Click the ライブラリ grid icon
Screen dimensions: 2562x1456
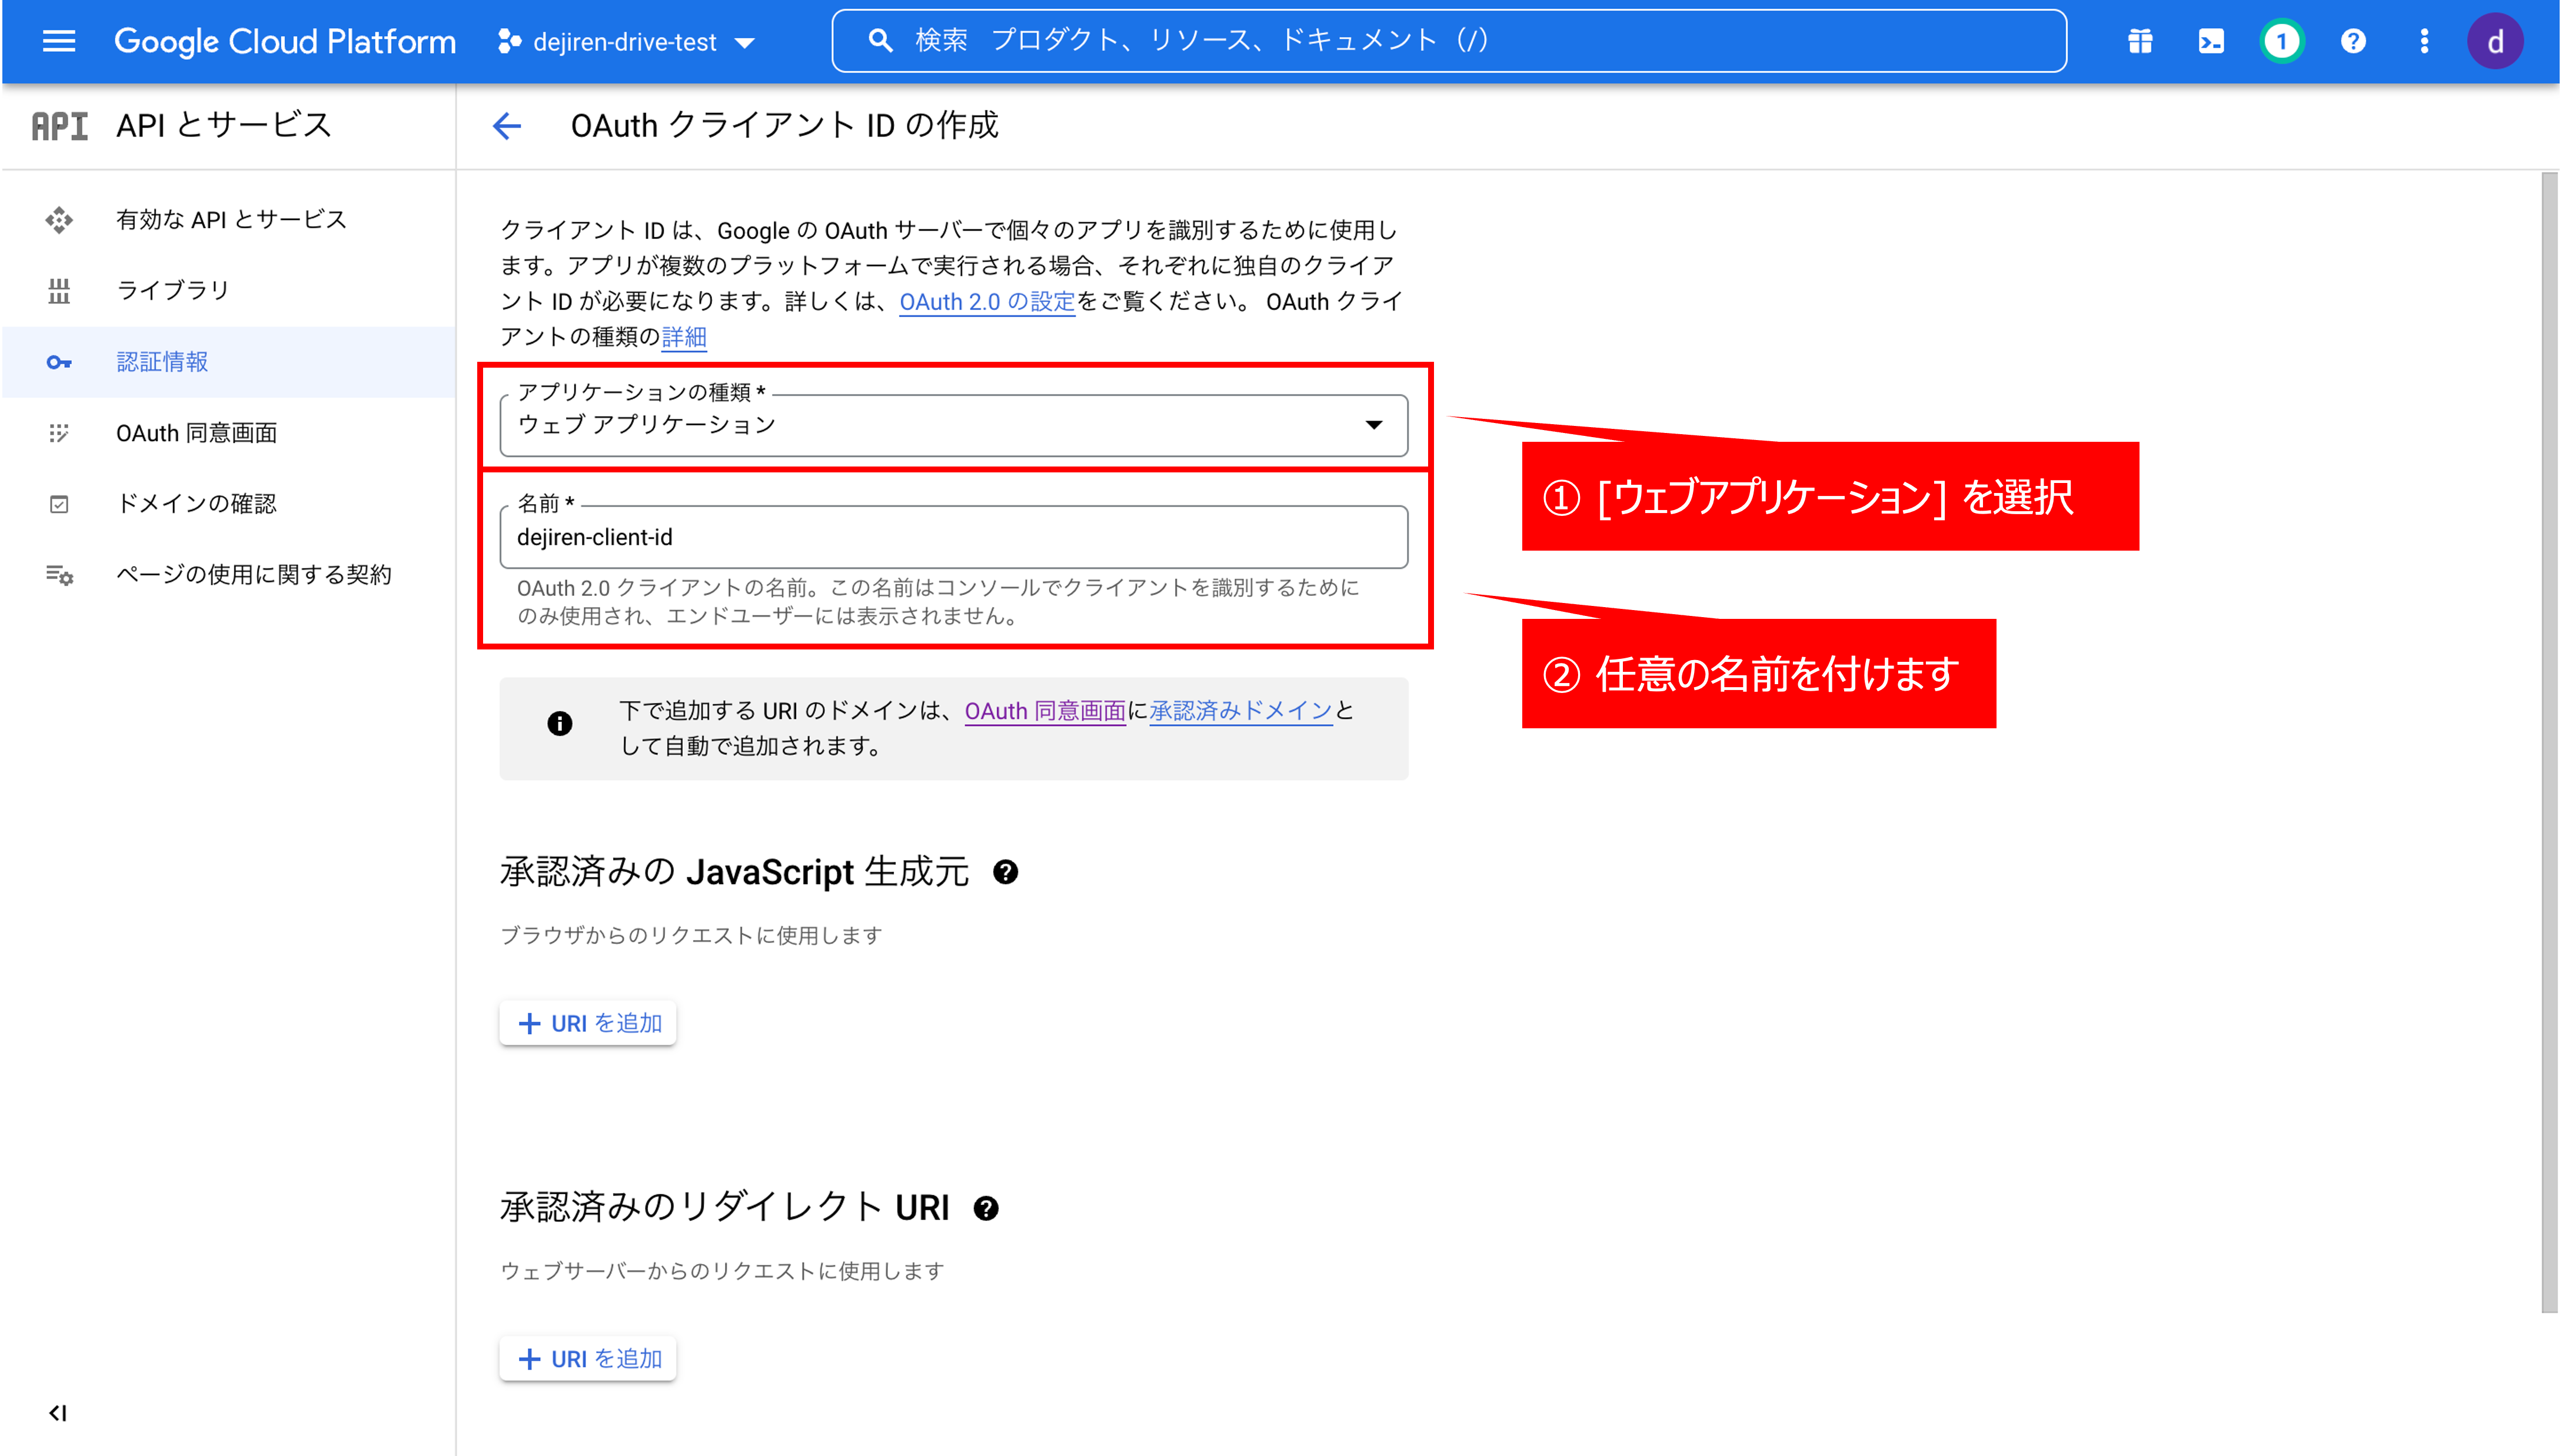pyautogui.click(x=59, y=290)
